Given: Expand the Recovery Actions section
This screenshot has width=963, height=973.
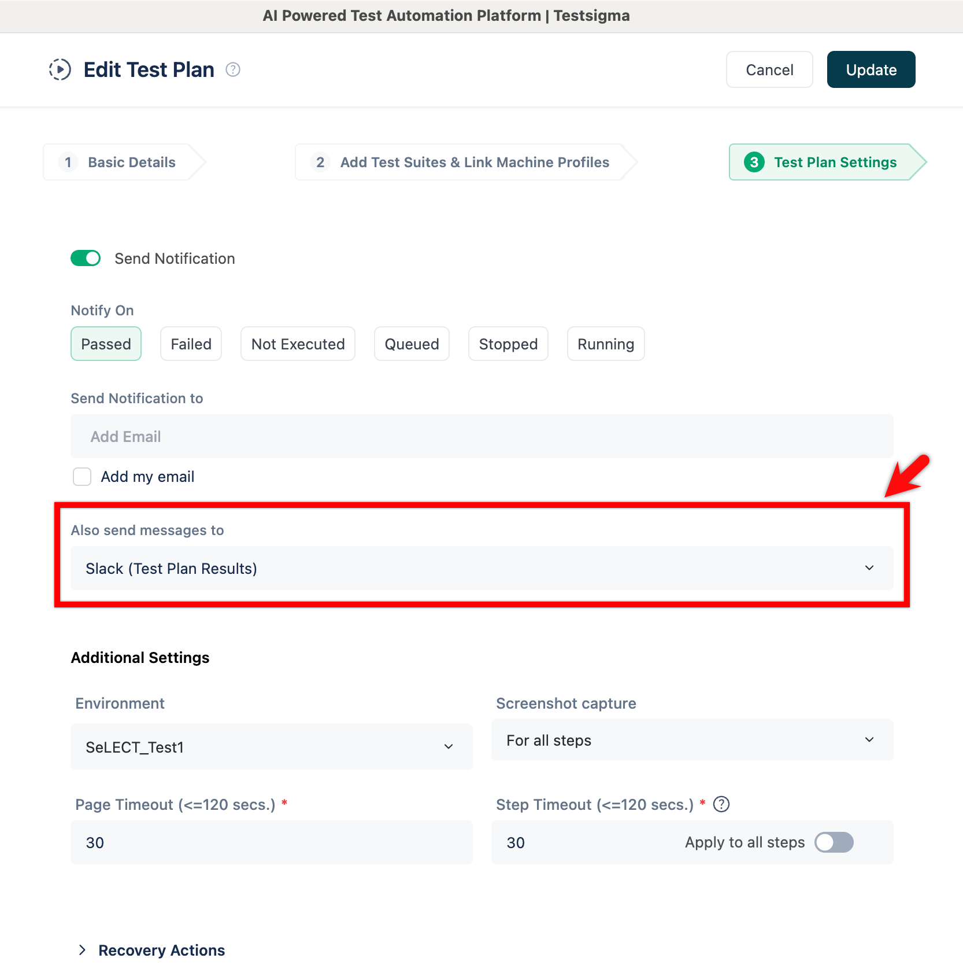Looking at the screenshot, I should pos(161,950).
